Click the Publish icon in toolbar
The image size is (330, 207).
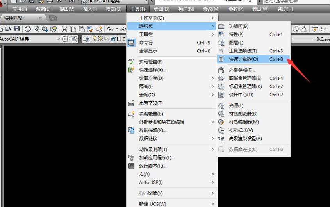[x=45, y=29]
